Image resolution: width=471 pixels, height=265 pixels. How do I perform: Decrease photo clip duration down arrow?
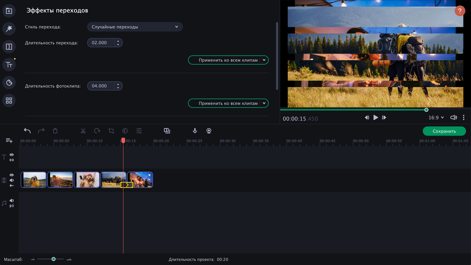tap(118, 88)
